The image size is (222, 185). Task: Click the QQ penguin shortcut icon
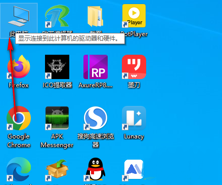[x=96, y=169]
